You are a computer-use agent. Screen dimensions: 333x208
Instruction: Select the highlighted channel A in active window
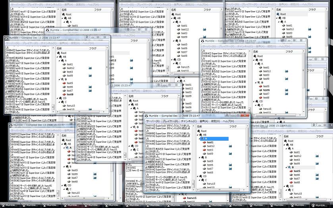click(x=215, y=139)
